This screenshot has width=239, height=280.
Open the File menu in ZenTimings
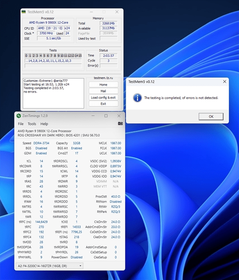[20, 124]
